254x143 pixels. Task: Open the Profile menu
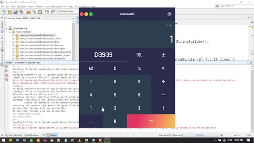coord(62,6)
